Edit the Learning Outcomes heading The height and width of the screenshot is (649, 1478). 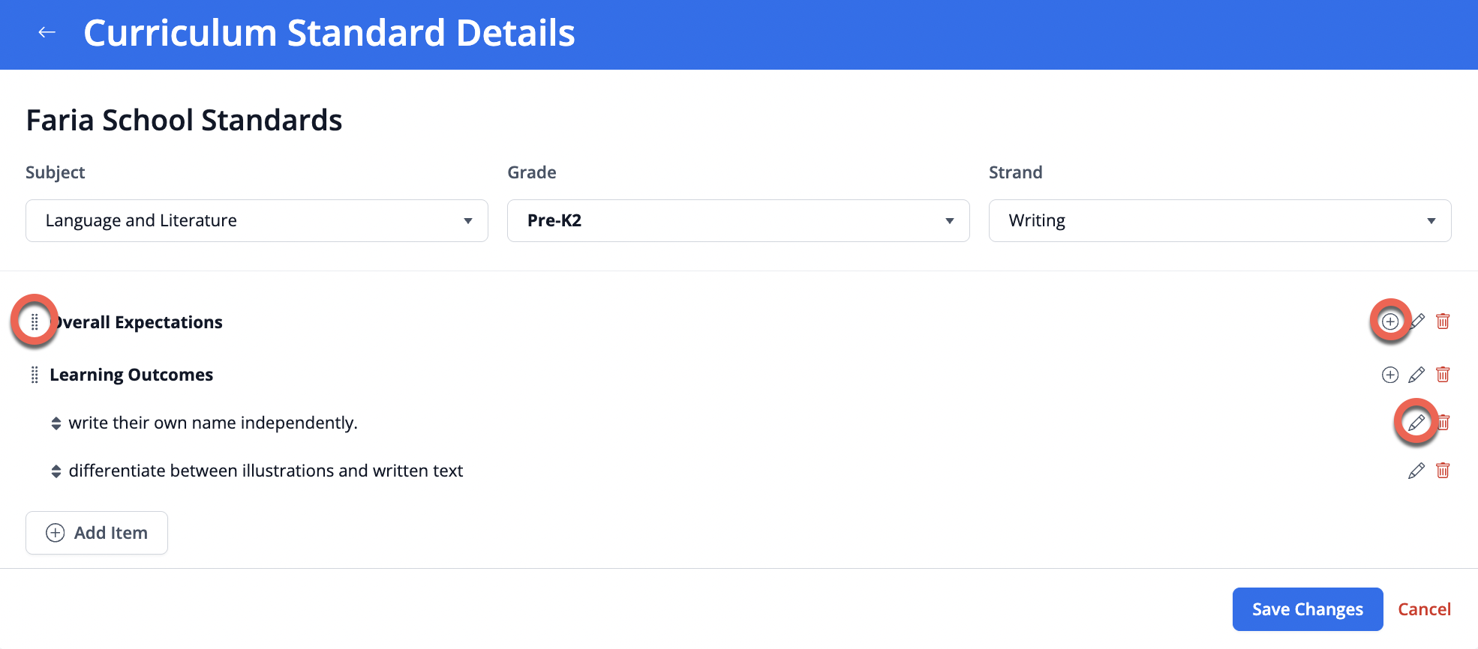pos(1416,375)
